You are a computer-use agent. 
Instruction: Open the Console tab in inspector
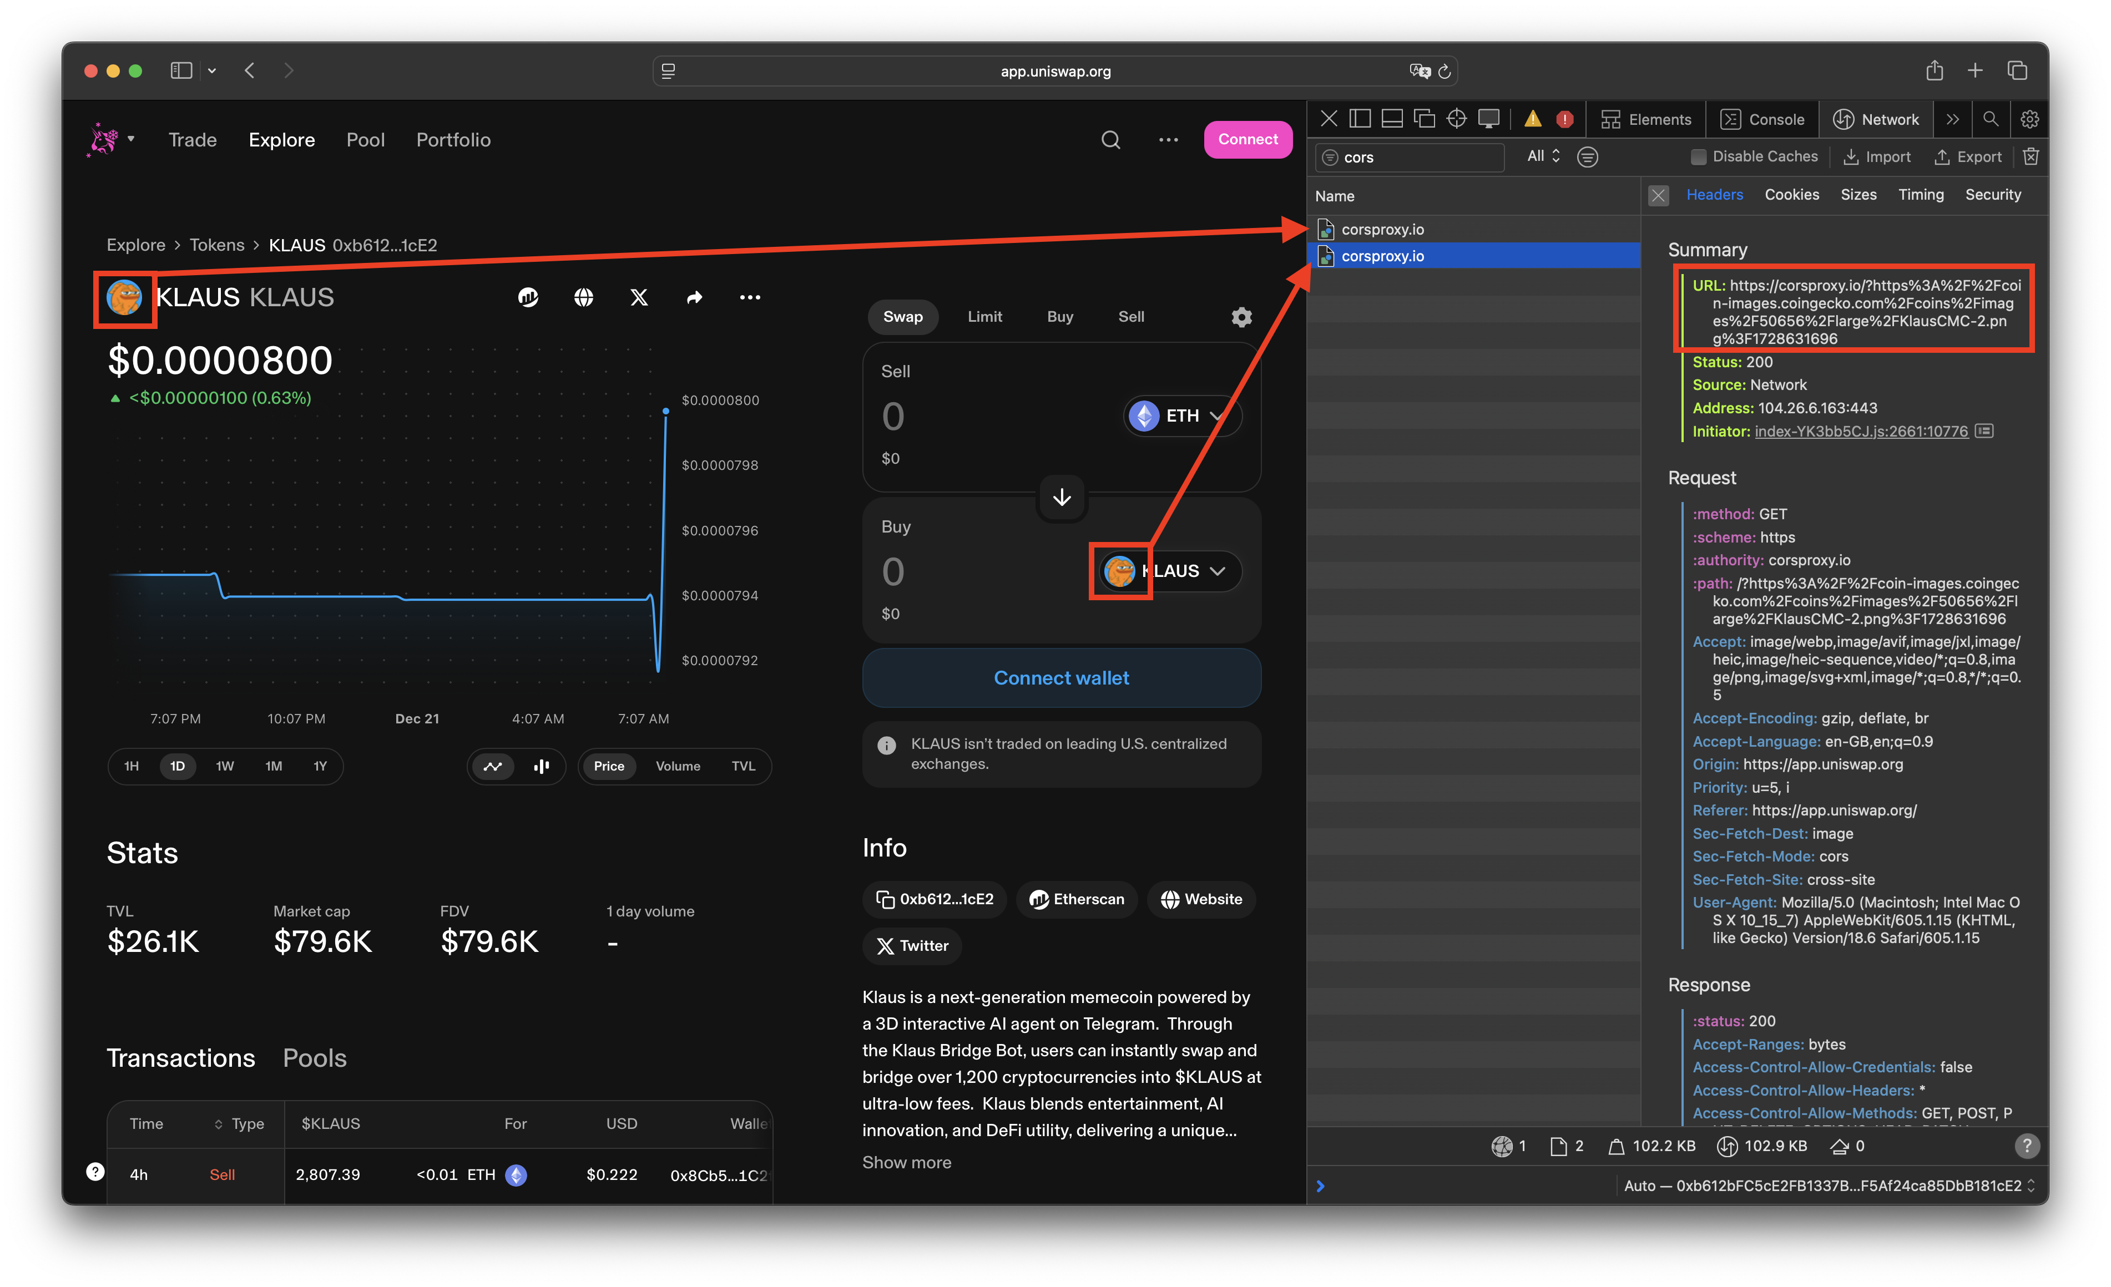tap(1762, 119)
